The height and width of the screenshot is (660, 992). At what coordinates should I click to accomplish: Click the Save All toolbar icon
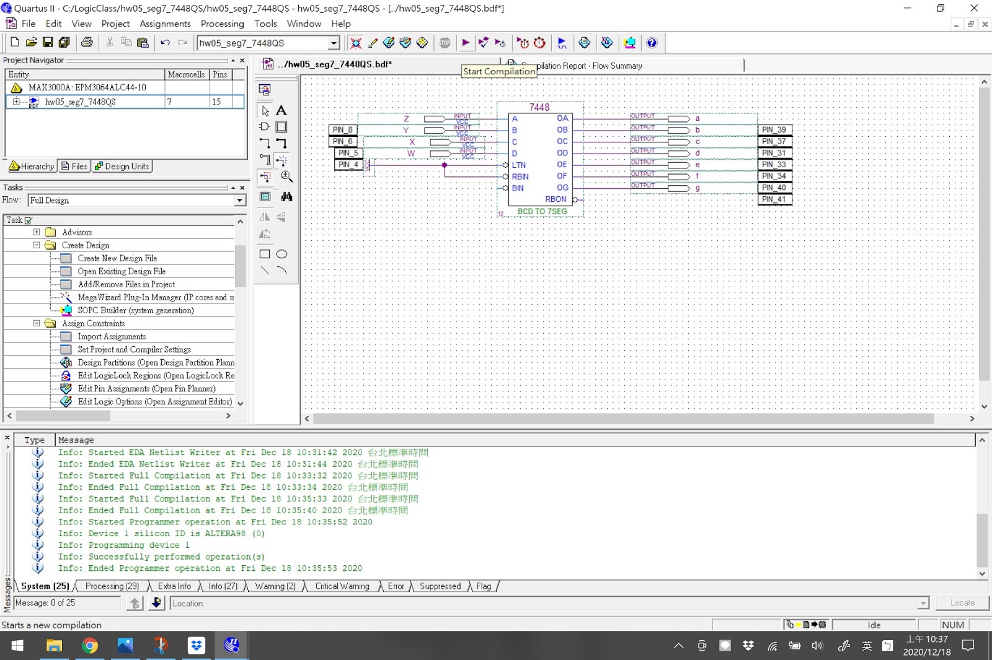(64, 42)
